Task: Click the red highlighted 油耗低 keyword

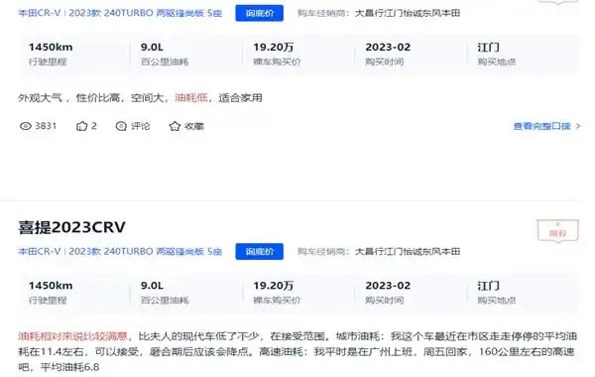Action: click(x=191, y=98)
